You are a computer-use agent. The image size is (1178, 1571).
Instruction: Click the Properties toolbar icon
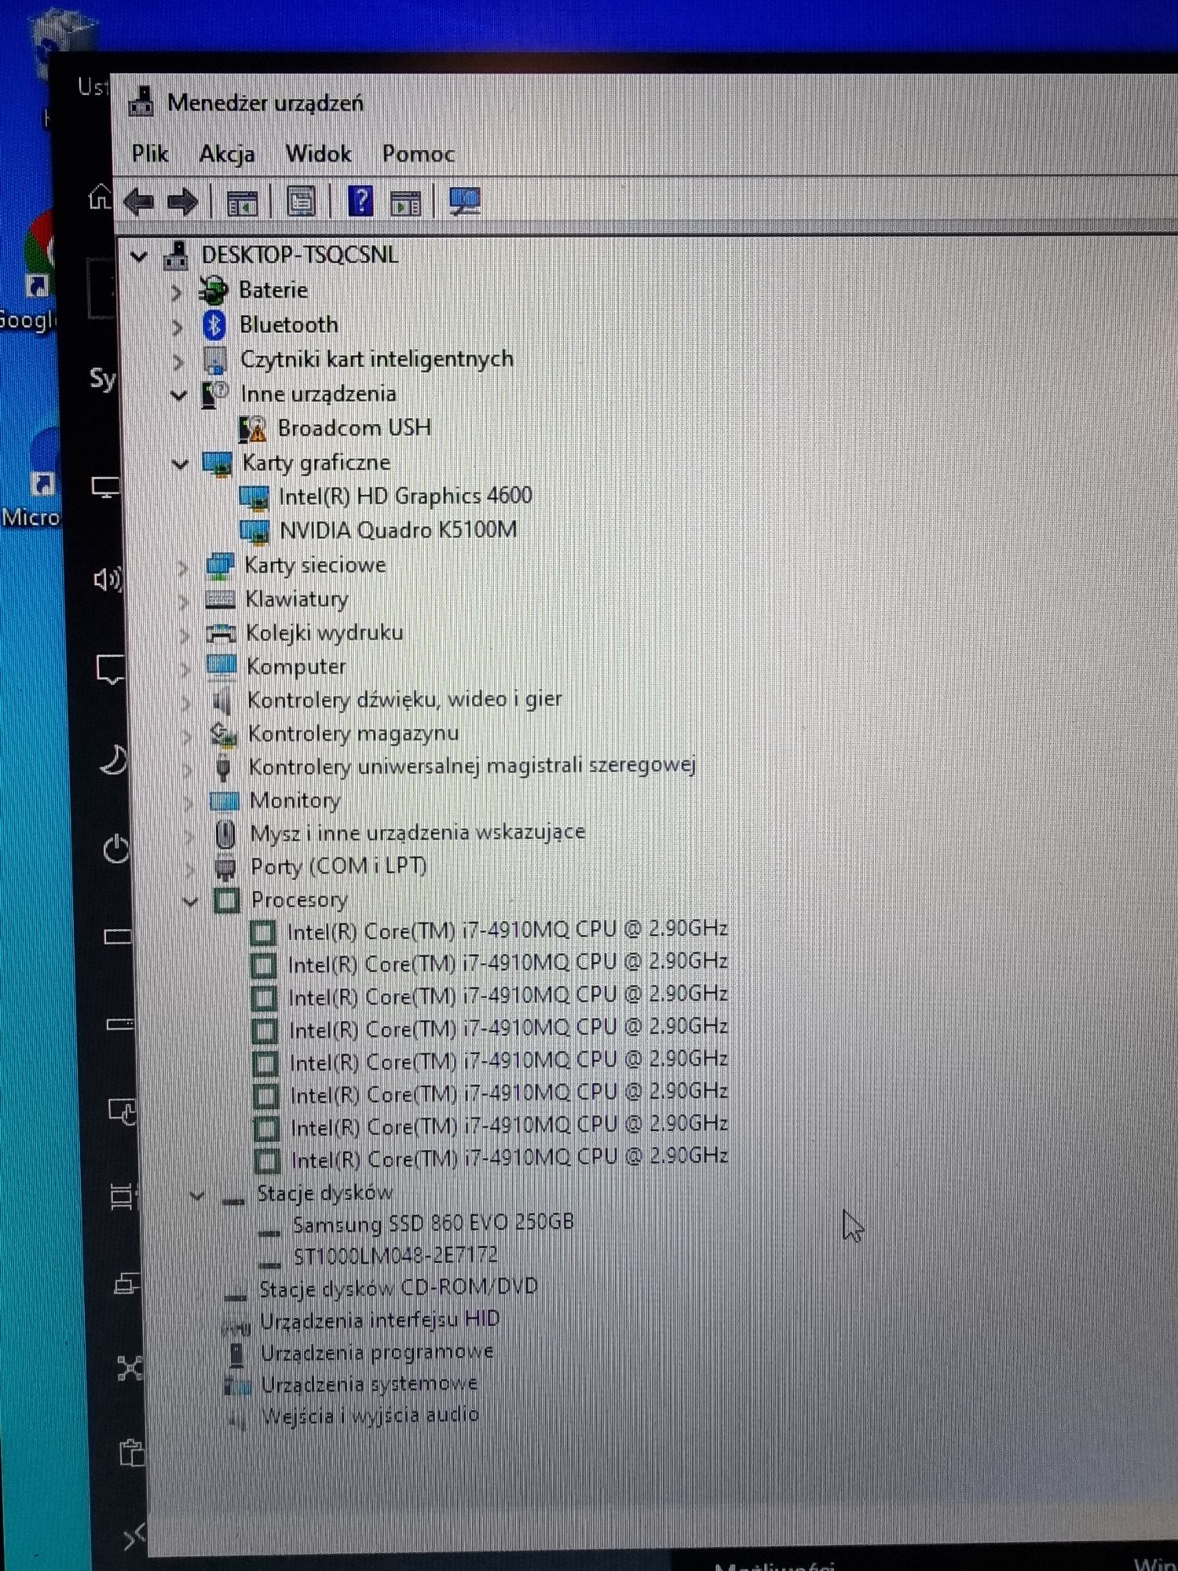coord(301,203)
